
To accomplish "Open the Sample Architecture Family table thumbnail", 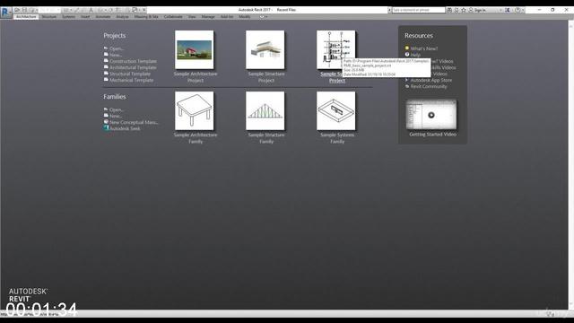I will tap(195, 111).
